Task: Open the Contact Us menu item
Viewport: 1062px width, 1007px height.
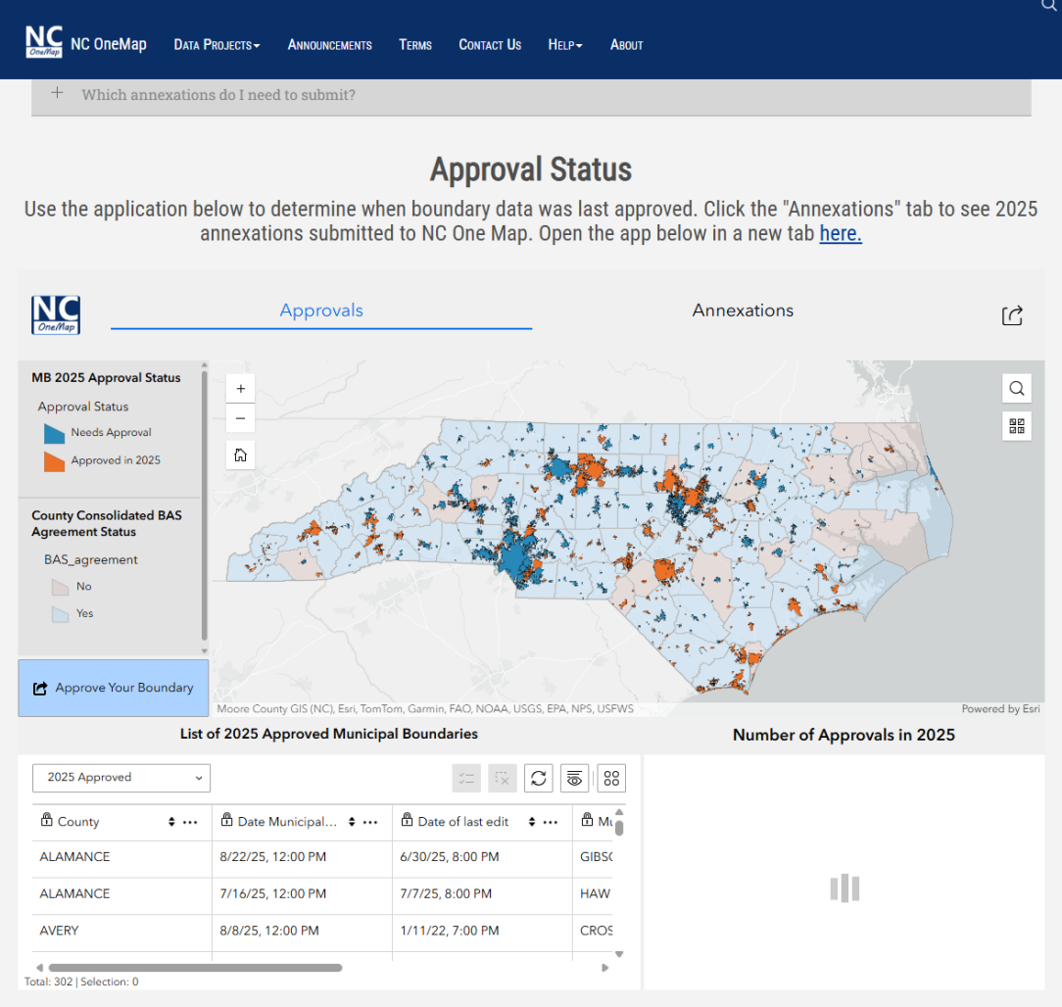Action: click(x=490, y=45)
